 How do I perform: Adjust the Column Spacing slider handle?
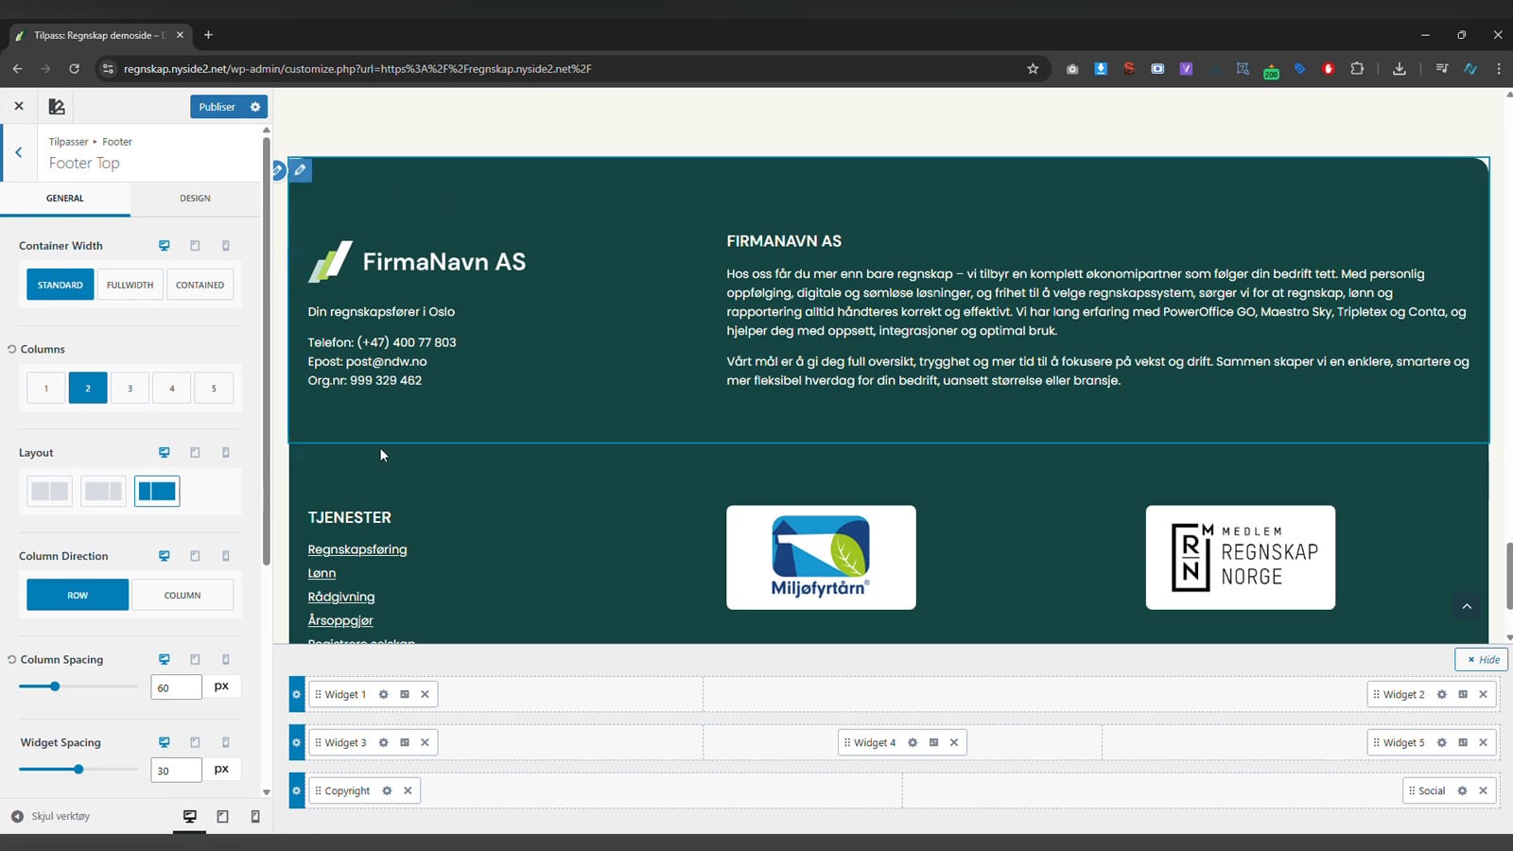tap(55, 686)
